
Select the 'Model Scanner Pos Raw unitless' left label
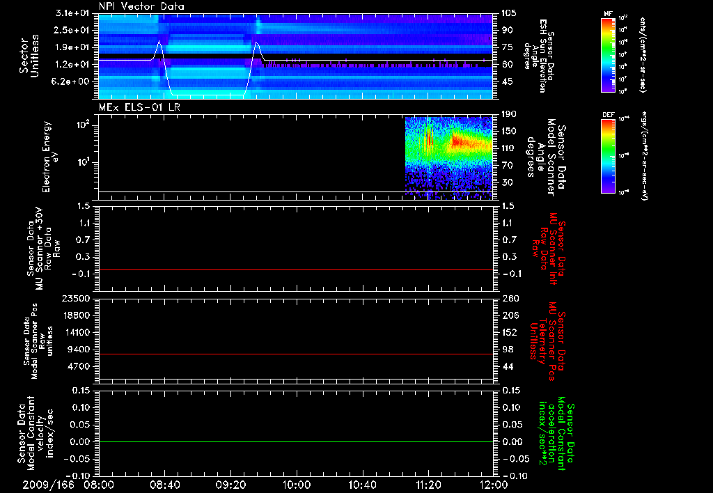pos(38,341)
